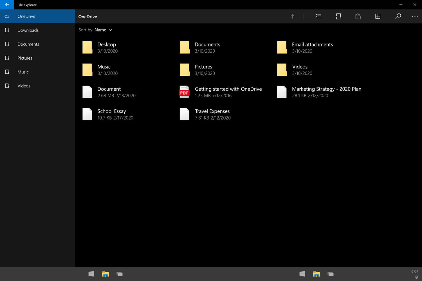
Task: Select the Select All checklist toolbar icon
Action: click(x=318, y=16)
